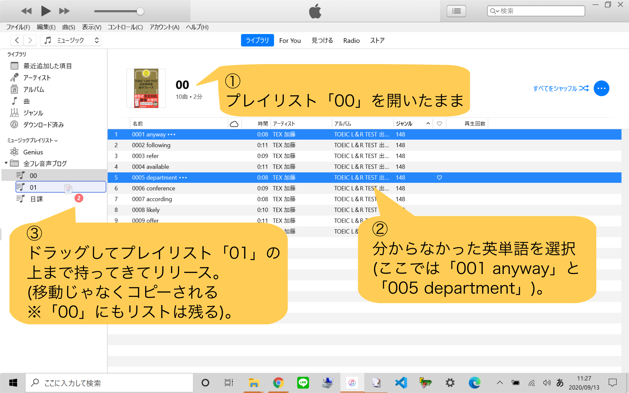The height and width of the screenshot is (393, 629).
Task: Toggle heart on 0005 department row
Action: [439, 178]
